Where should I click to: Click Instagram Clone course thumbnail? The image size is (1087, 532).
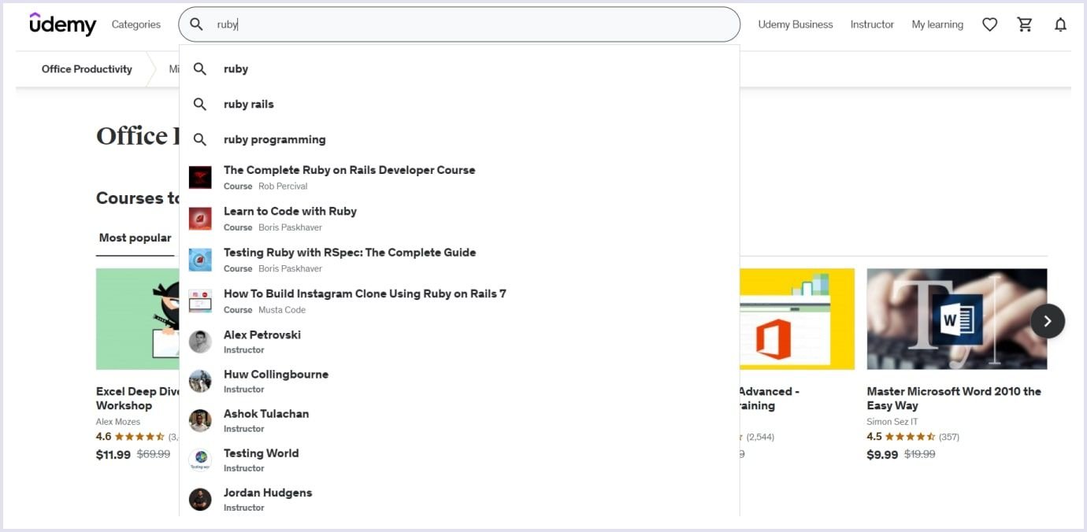[x=200, y=301]
